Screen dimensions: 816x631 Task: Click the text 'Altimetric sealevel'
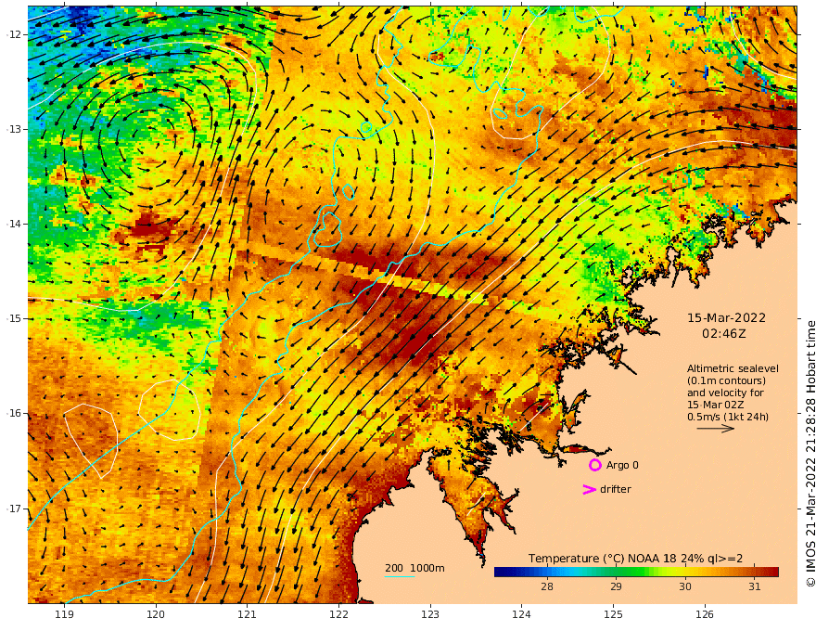tap(733, 368)
